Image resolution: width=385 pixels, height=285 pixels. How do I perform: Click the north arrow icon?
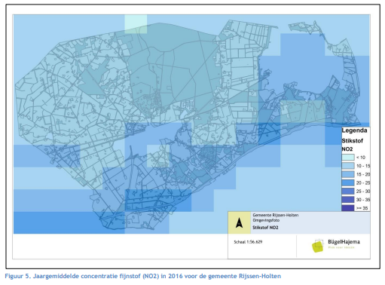pyautogui.click(x=240, y=223)
